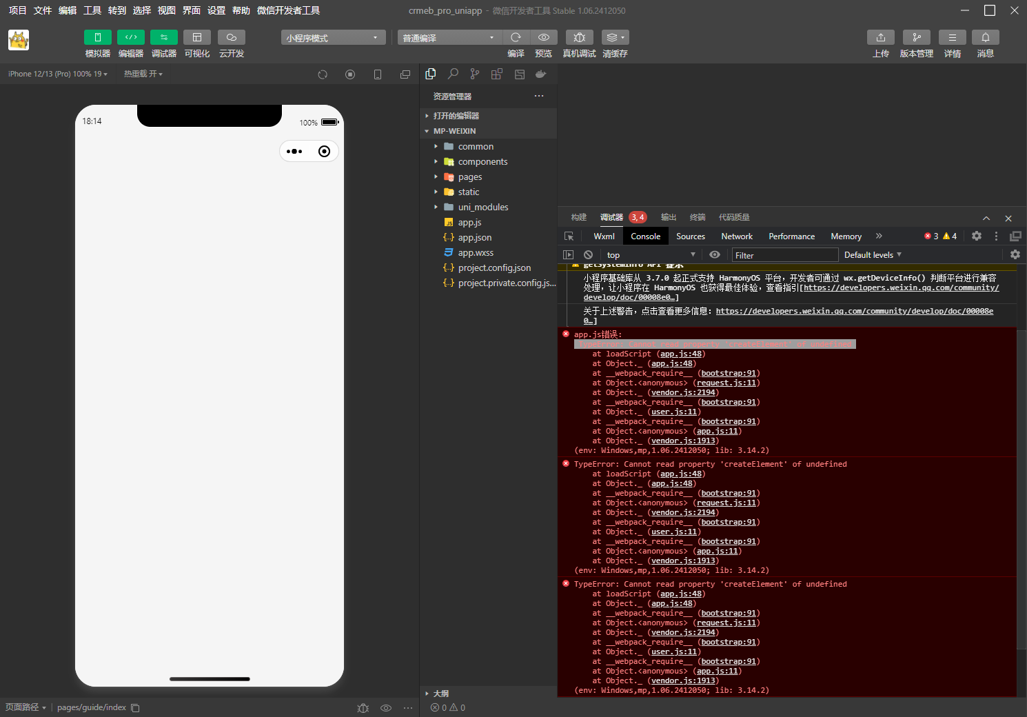Expand the pages folder
Image resolution: width=1027 pixels, height=717 pixels.
pos(469,177)
